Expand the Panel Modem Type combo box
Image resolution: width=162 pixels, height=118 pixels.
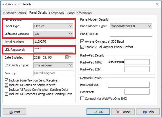pos(131,26)
